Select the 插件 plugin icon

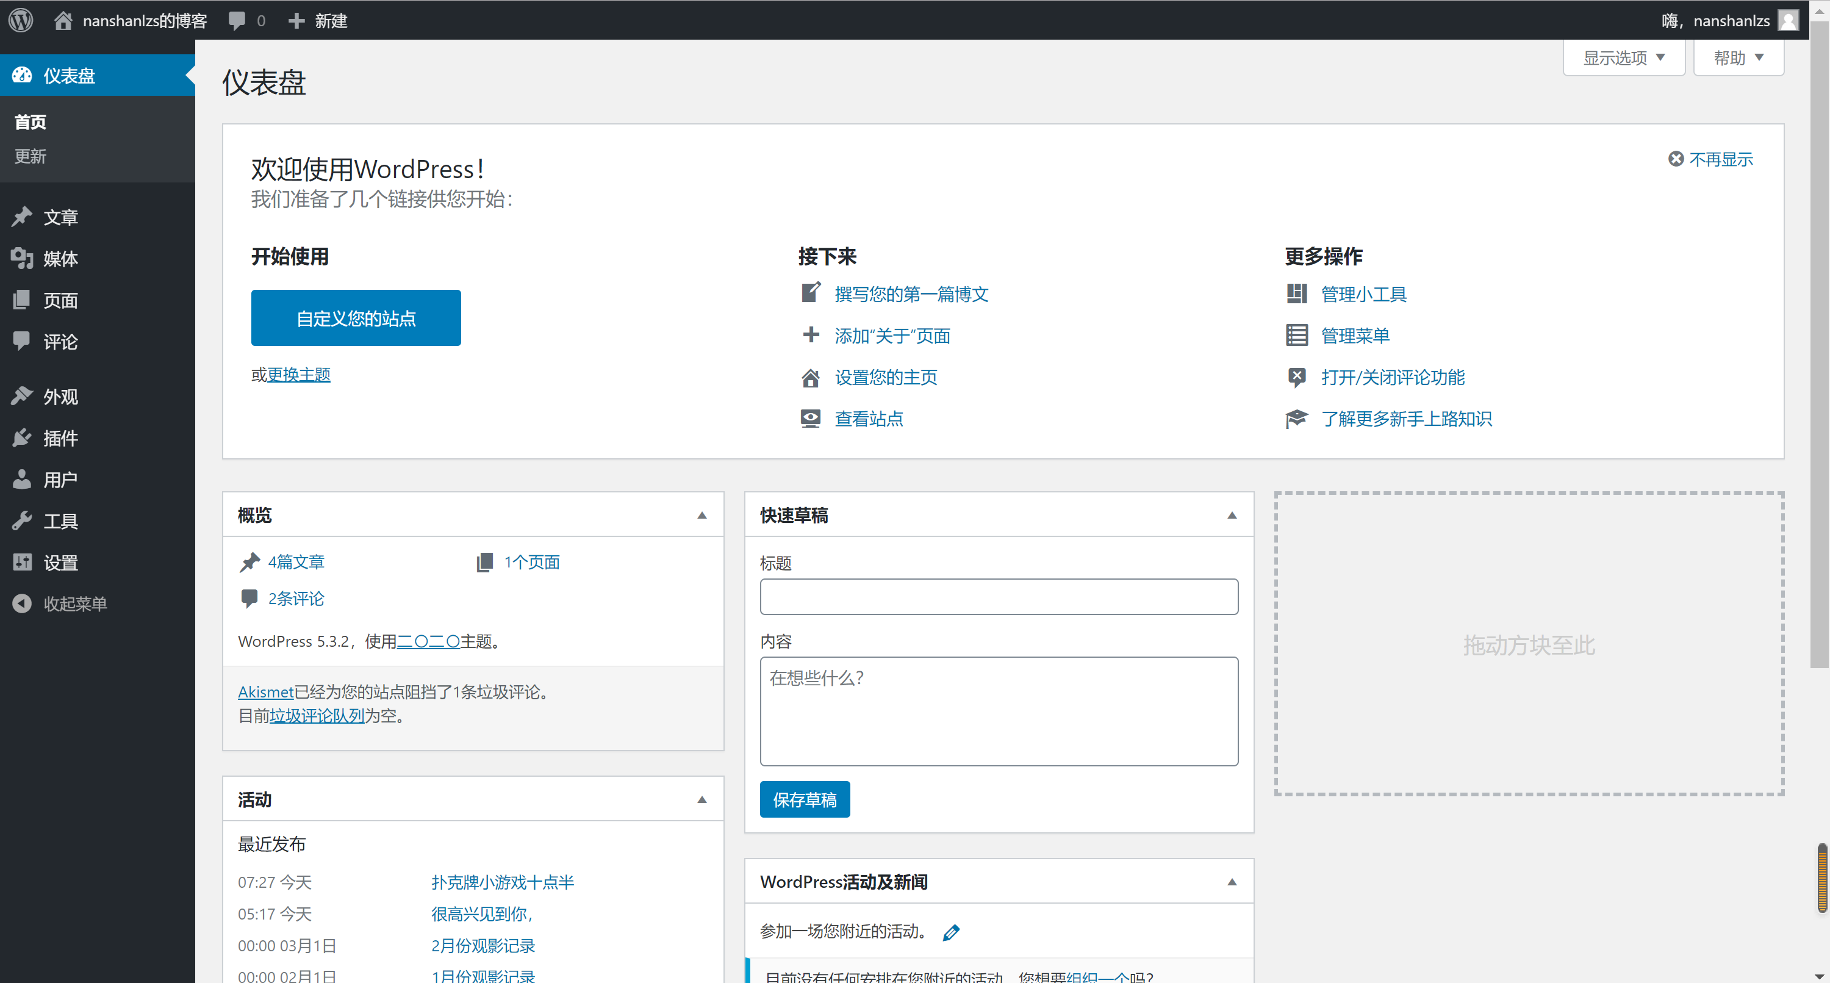22,438
